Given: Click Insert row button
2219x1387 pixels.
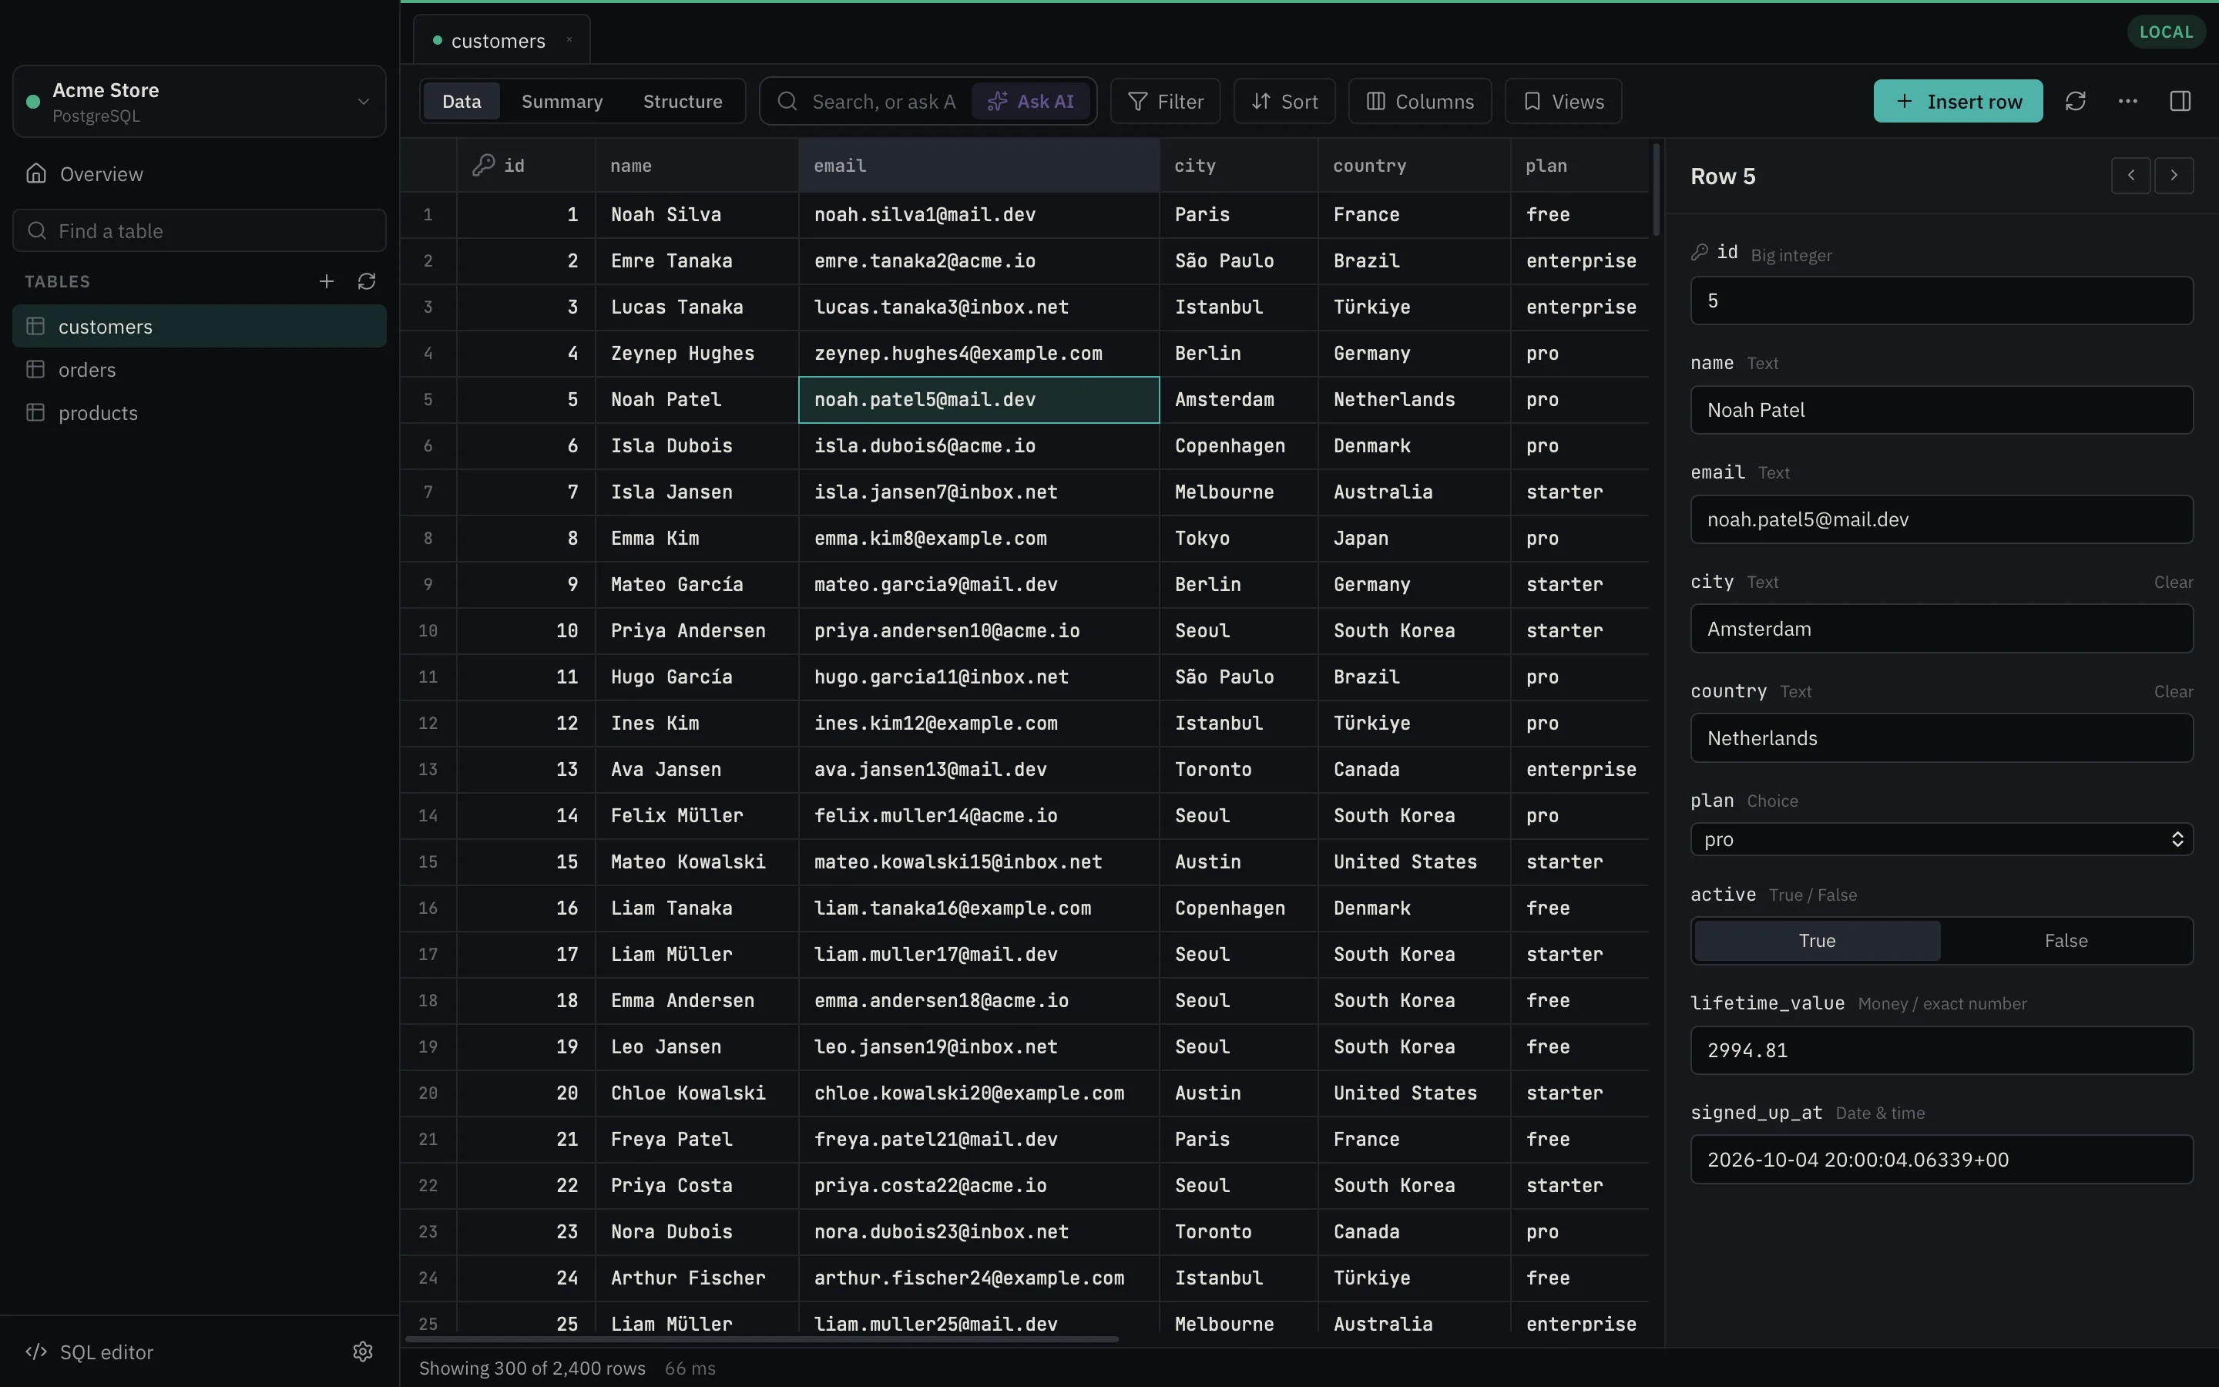Looking at the screenshot, I should [x=1958, y=101].
